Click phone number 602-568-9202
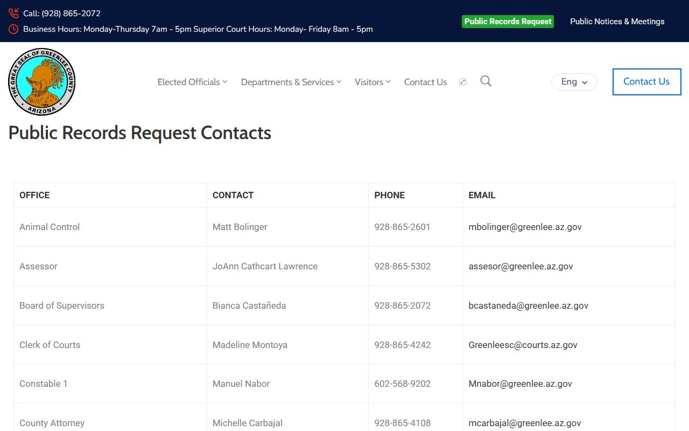 pos(403,384)
